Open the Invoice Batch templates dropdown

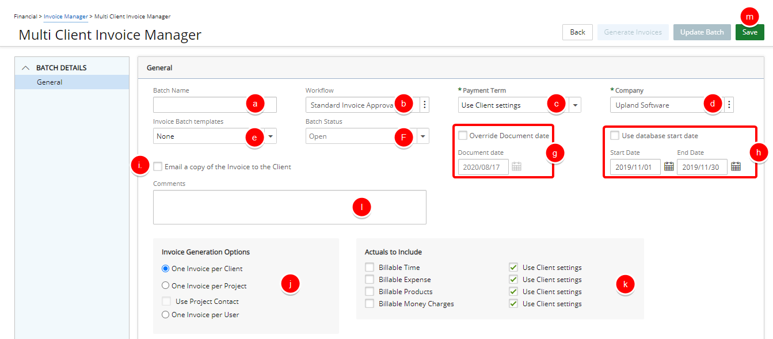[x=271, y=136]
